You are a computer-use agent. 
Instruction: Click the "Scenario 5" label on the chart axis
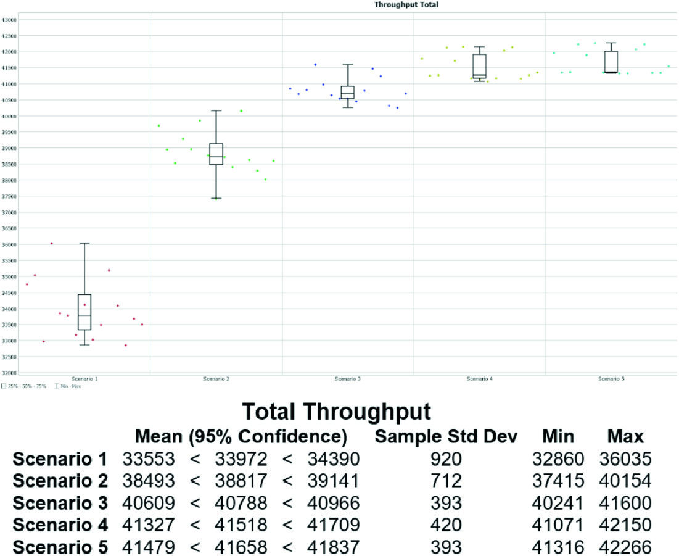(611, 379)
